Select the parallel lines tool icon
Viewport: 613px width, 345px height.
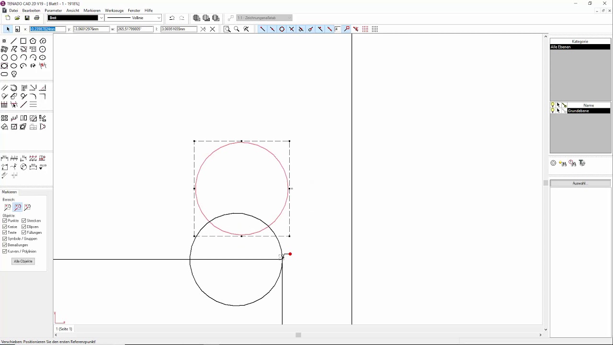click(4, 88)
